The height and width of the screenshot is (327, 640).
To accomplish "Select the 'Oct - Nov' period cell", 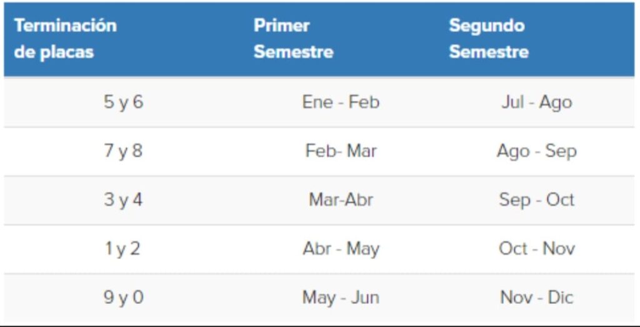I will click(x=536, y=248).
